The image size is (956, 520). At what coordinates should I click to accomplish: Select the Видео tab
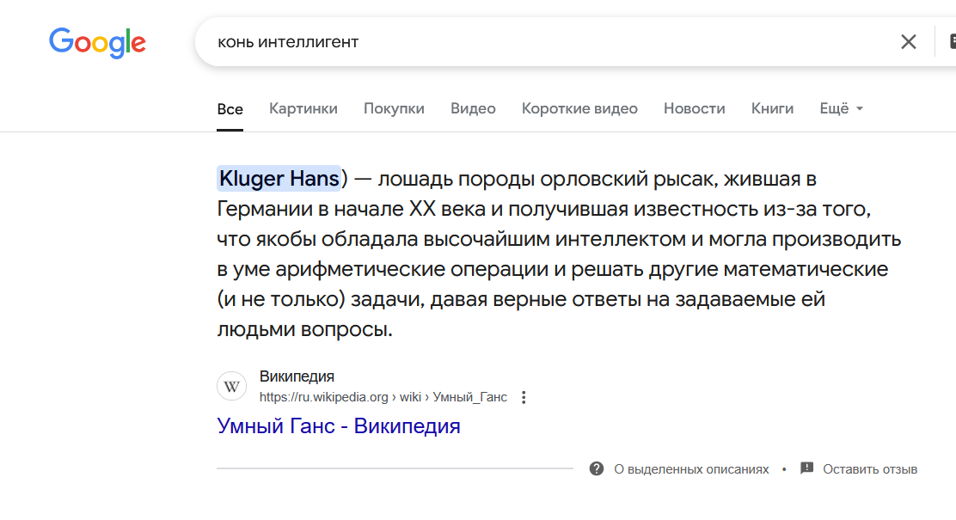473,108
